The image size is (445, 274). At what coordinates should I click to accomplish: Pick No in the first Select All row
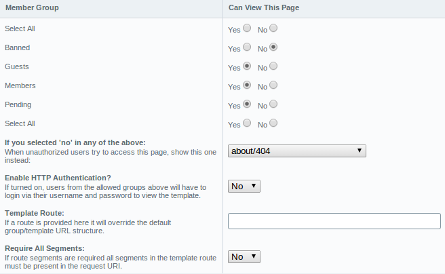[x=273, y=28]
